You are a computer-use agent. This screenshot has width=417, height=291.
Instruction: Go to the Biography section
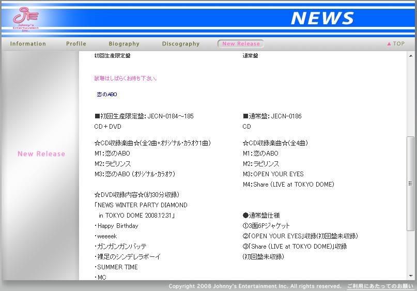(124, 44)
